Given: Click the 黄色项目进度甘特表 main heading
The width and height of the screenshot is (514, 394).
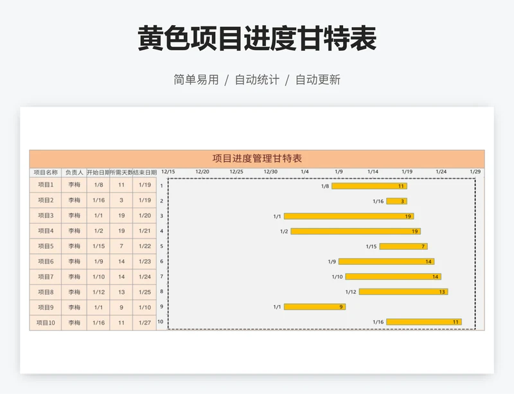Looking at the screenshot, I should coord(257,39).
